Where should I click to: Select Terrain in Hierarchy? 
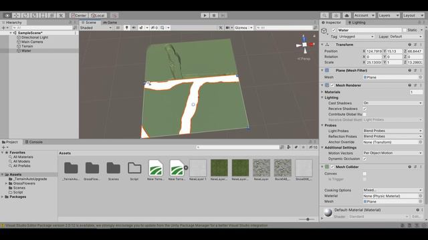click(x=27, y=46)
